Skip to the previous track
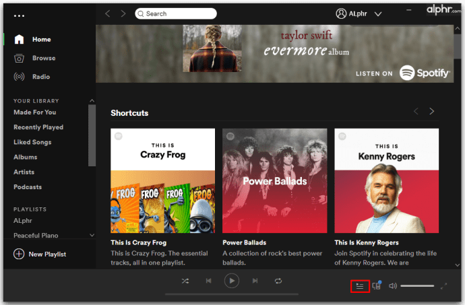Screen dimensions: 465x305 click(208, 281)
